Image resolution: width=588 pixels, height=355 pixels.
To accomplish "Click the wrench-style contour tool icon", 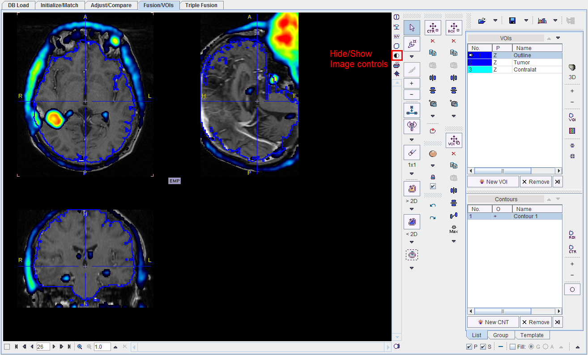I will [412, 44].
